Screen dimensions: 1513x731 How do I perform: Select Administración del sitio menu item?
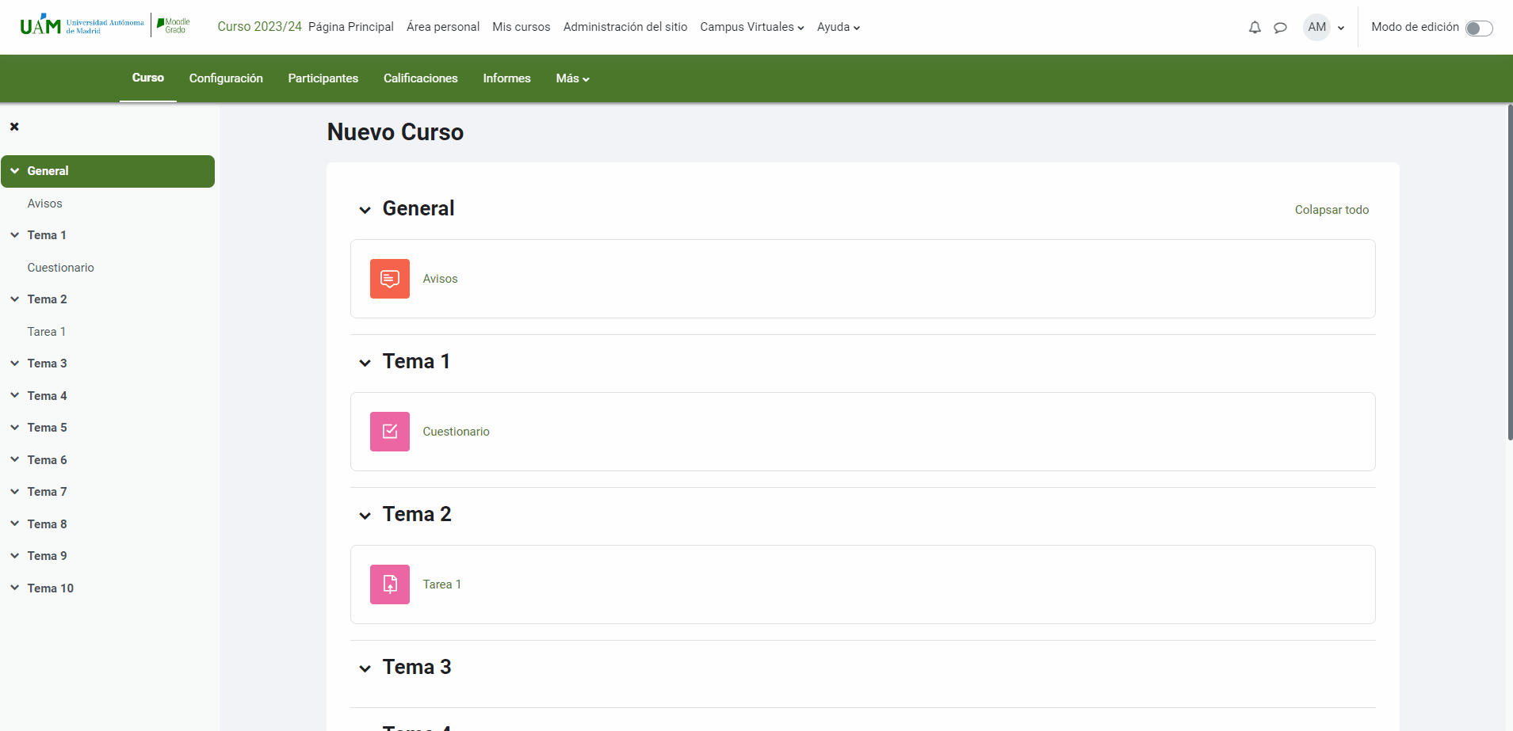click(x=625, y=27)
